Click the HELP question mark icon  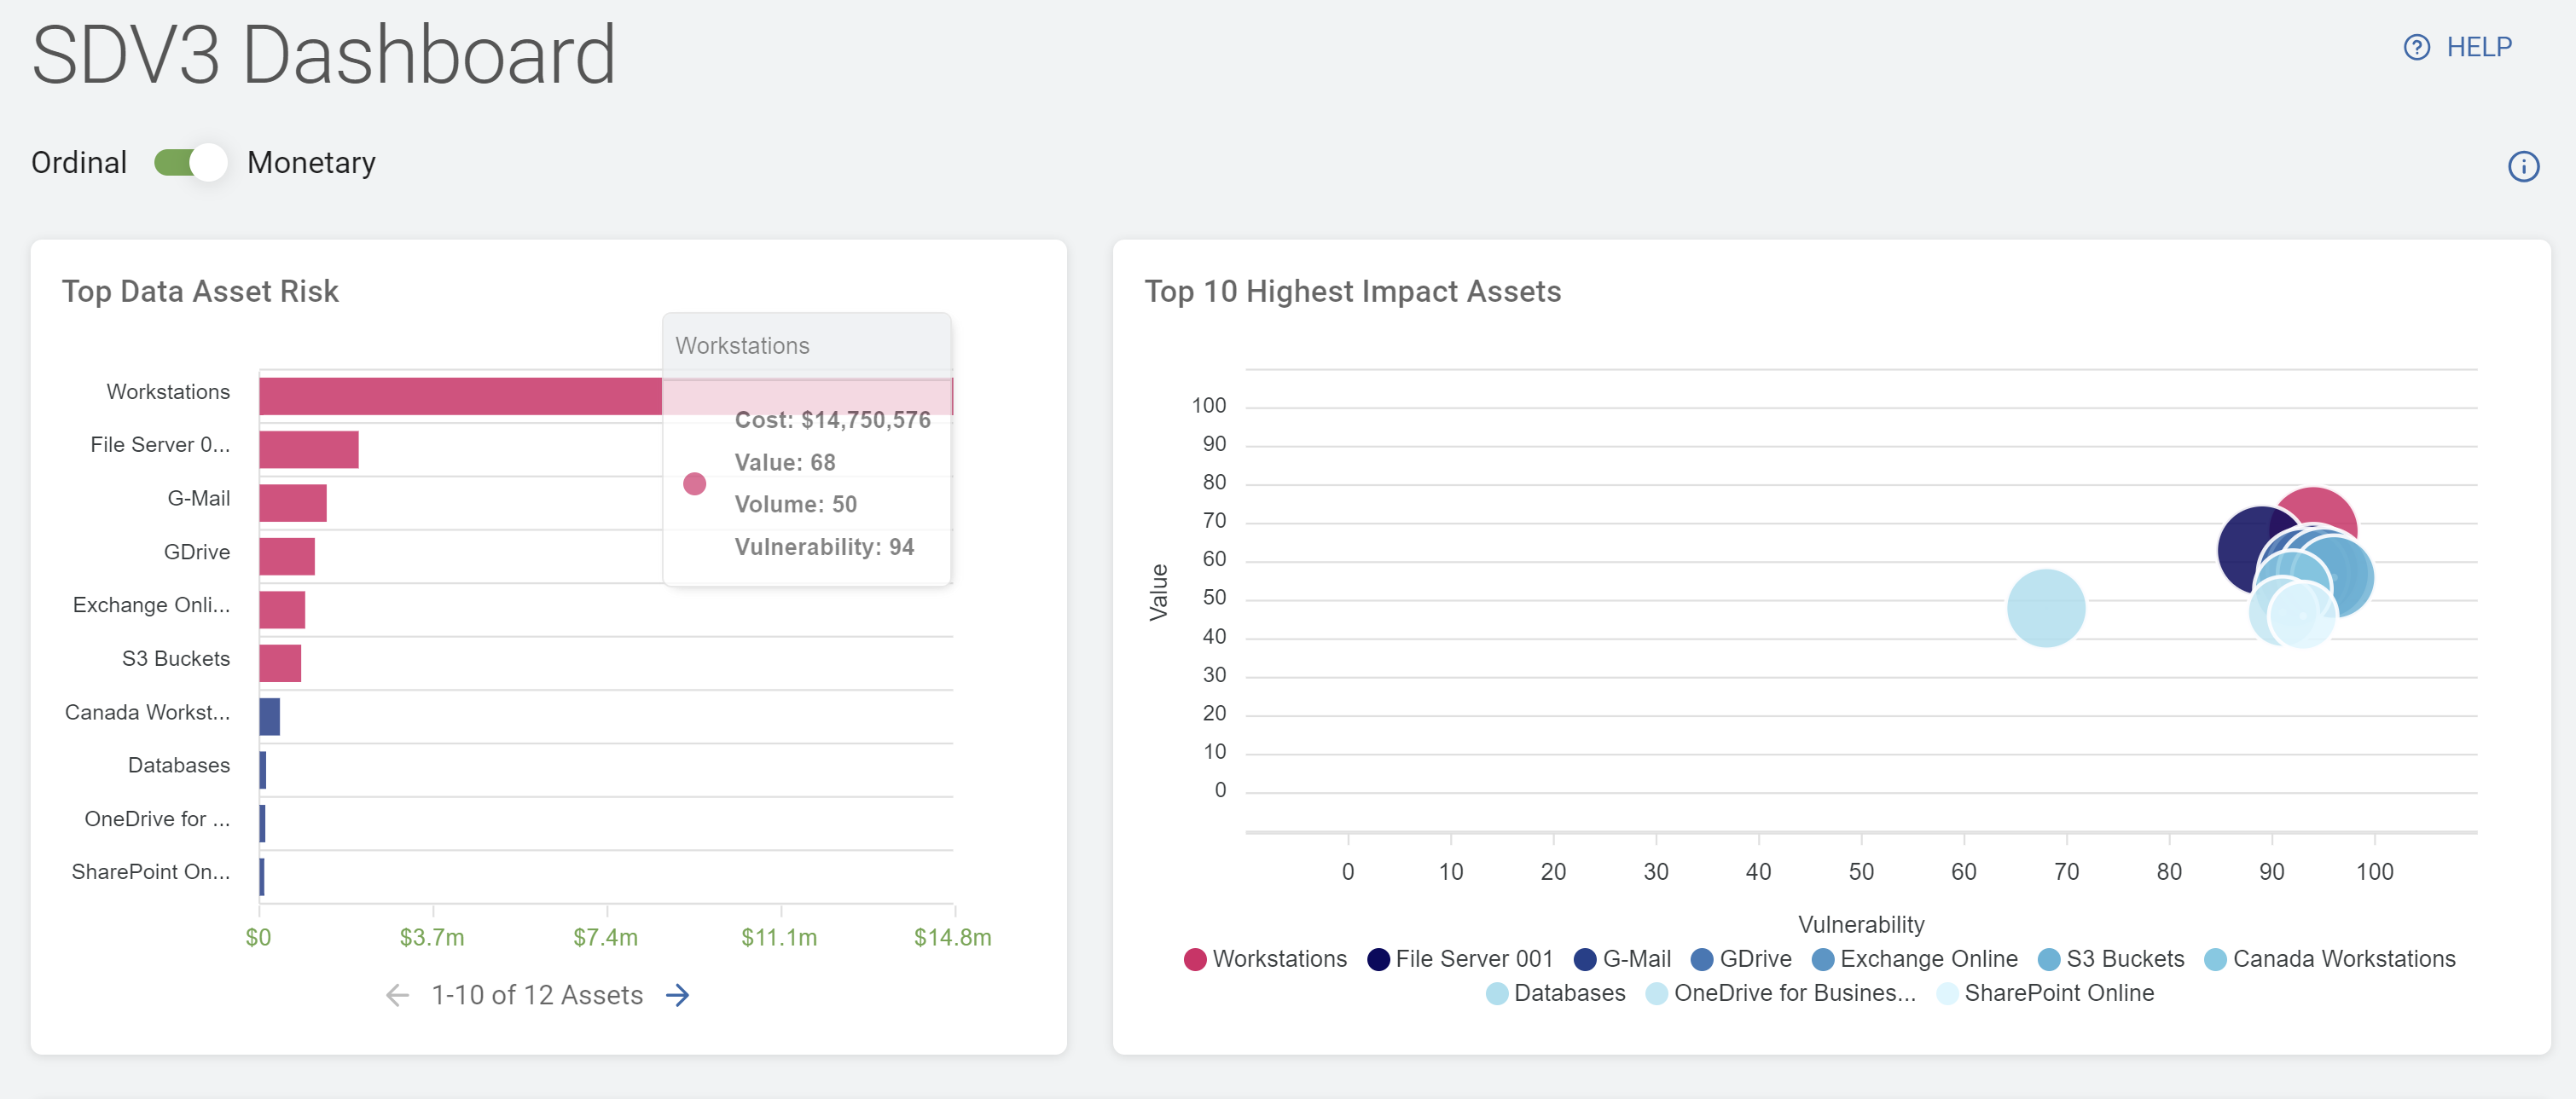pos(2416,47)
